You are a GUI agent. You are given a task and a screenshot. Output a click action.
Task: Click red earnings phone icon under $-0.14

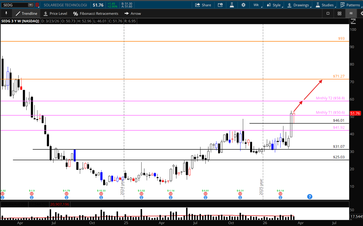coord(280,194)
